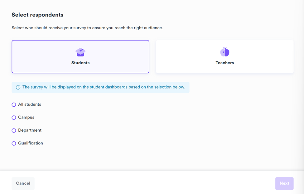Click the "Select respondents" heading
Screen dimensions: 304x194
pyautogui.click(x=37, y=15)
